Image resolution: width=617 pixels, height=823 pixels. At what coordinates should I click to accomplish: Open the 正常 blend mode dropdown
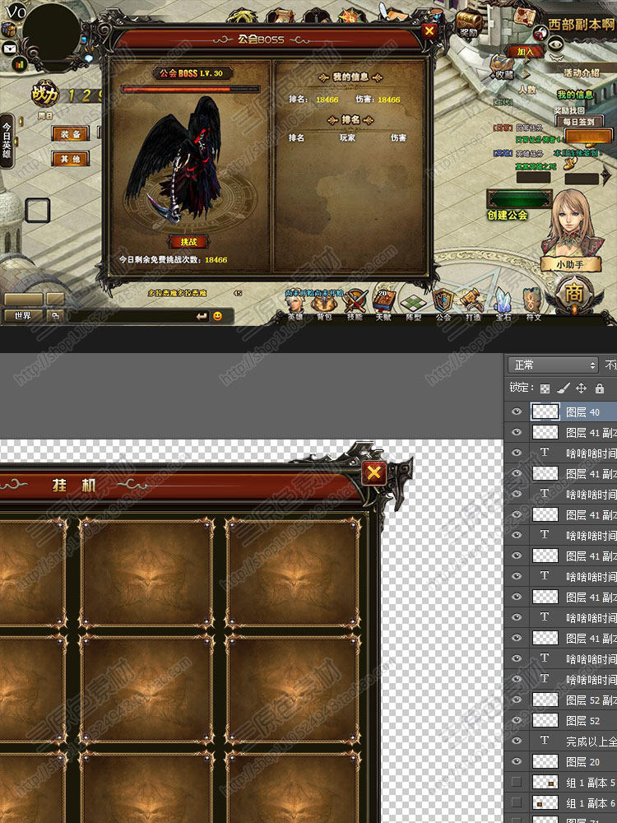pos(553,365)
